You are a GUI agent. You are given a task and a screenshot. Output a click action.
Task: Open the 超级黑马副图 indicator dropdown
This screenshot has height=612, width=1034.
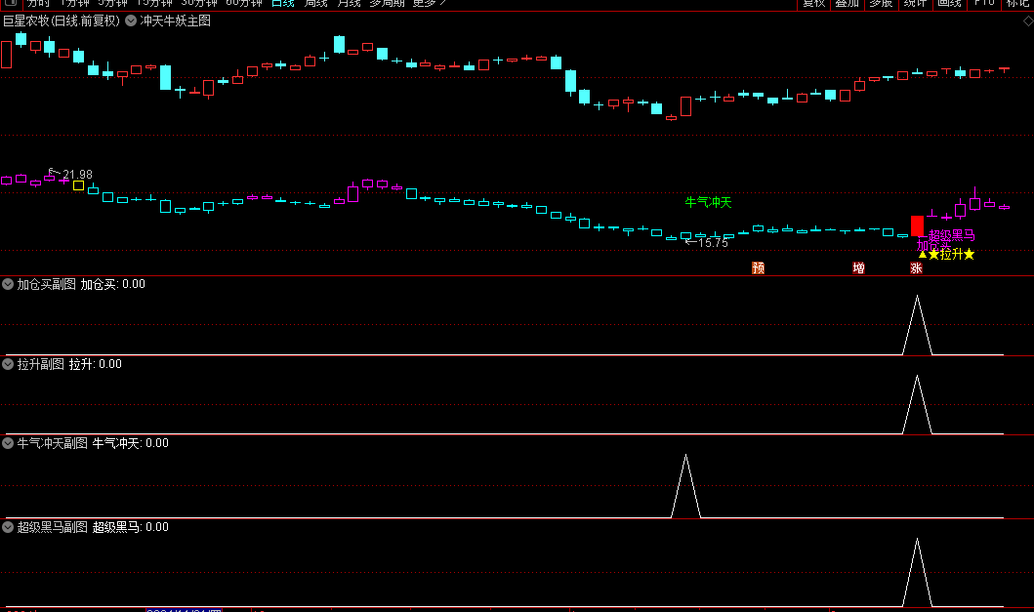pos(8,527)
